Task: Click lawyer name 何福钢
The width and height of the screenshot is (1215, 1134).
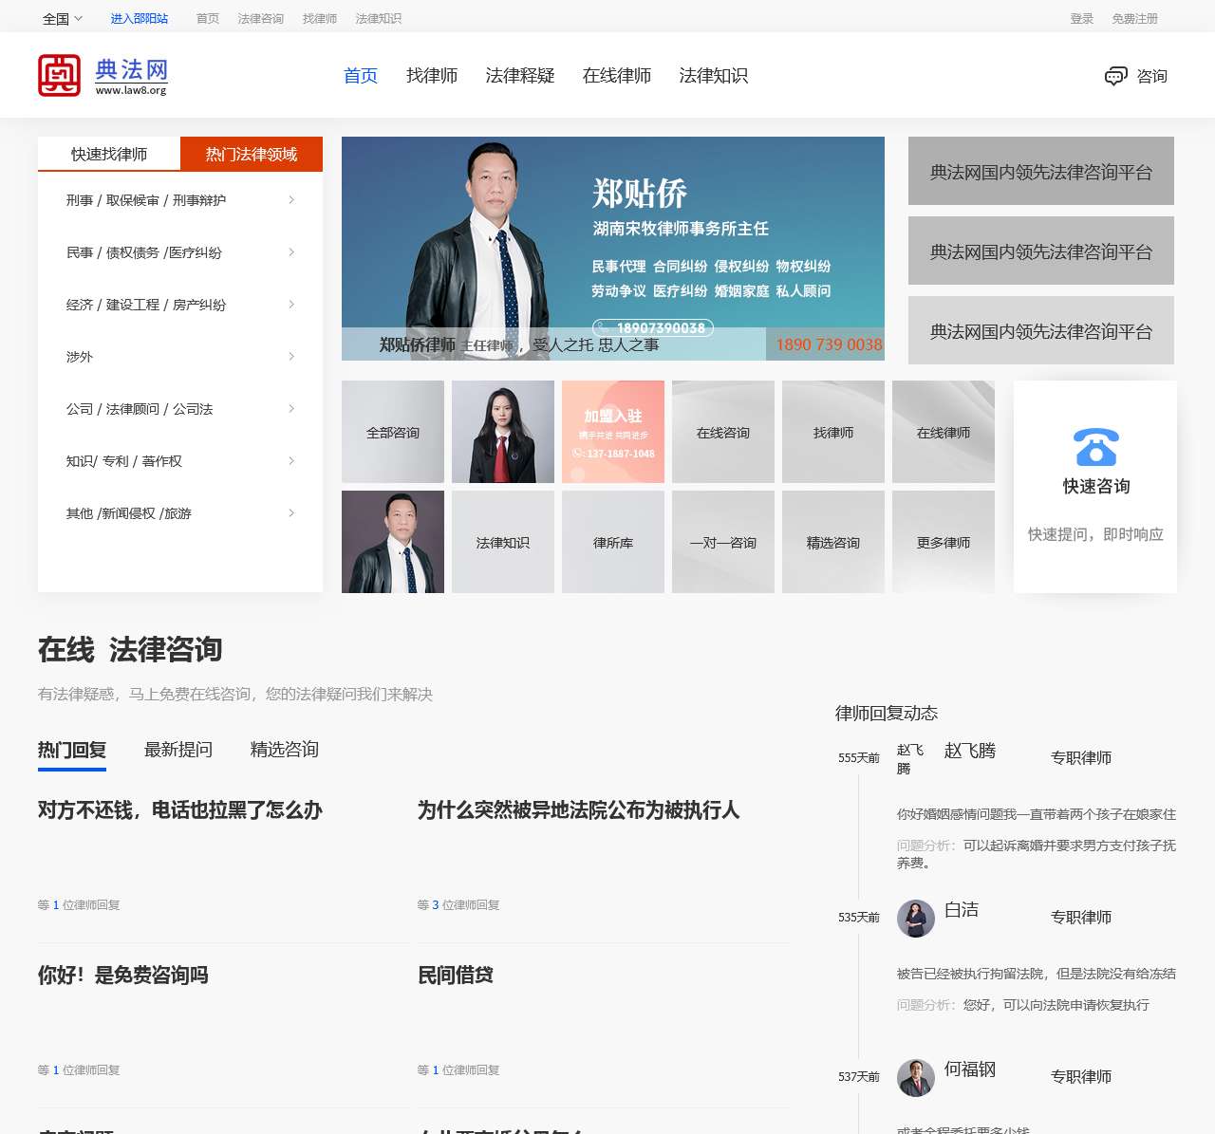Action: pyautogui.click(x=970, y=1069)
